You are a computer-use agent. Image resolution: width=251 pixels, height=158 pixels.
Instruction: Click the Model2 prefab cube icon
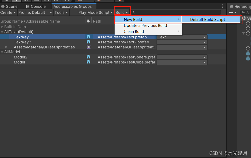88,57
